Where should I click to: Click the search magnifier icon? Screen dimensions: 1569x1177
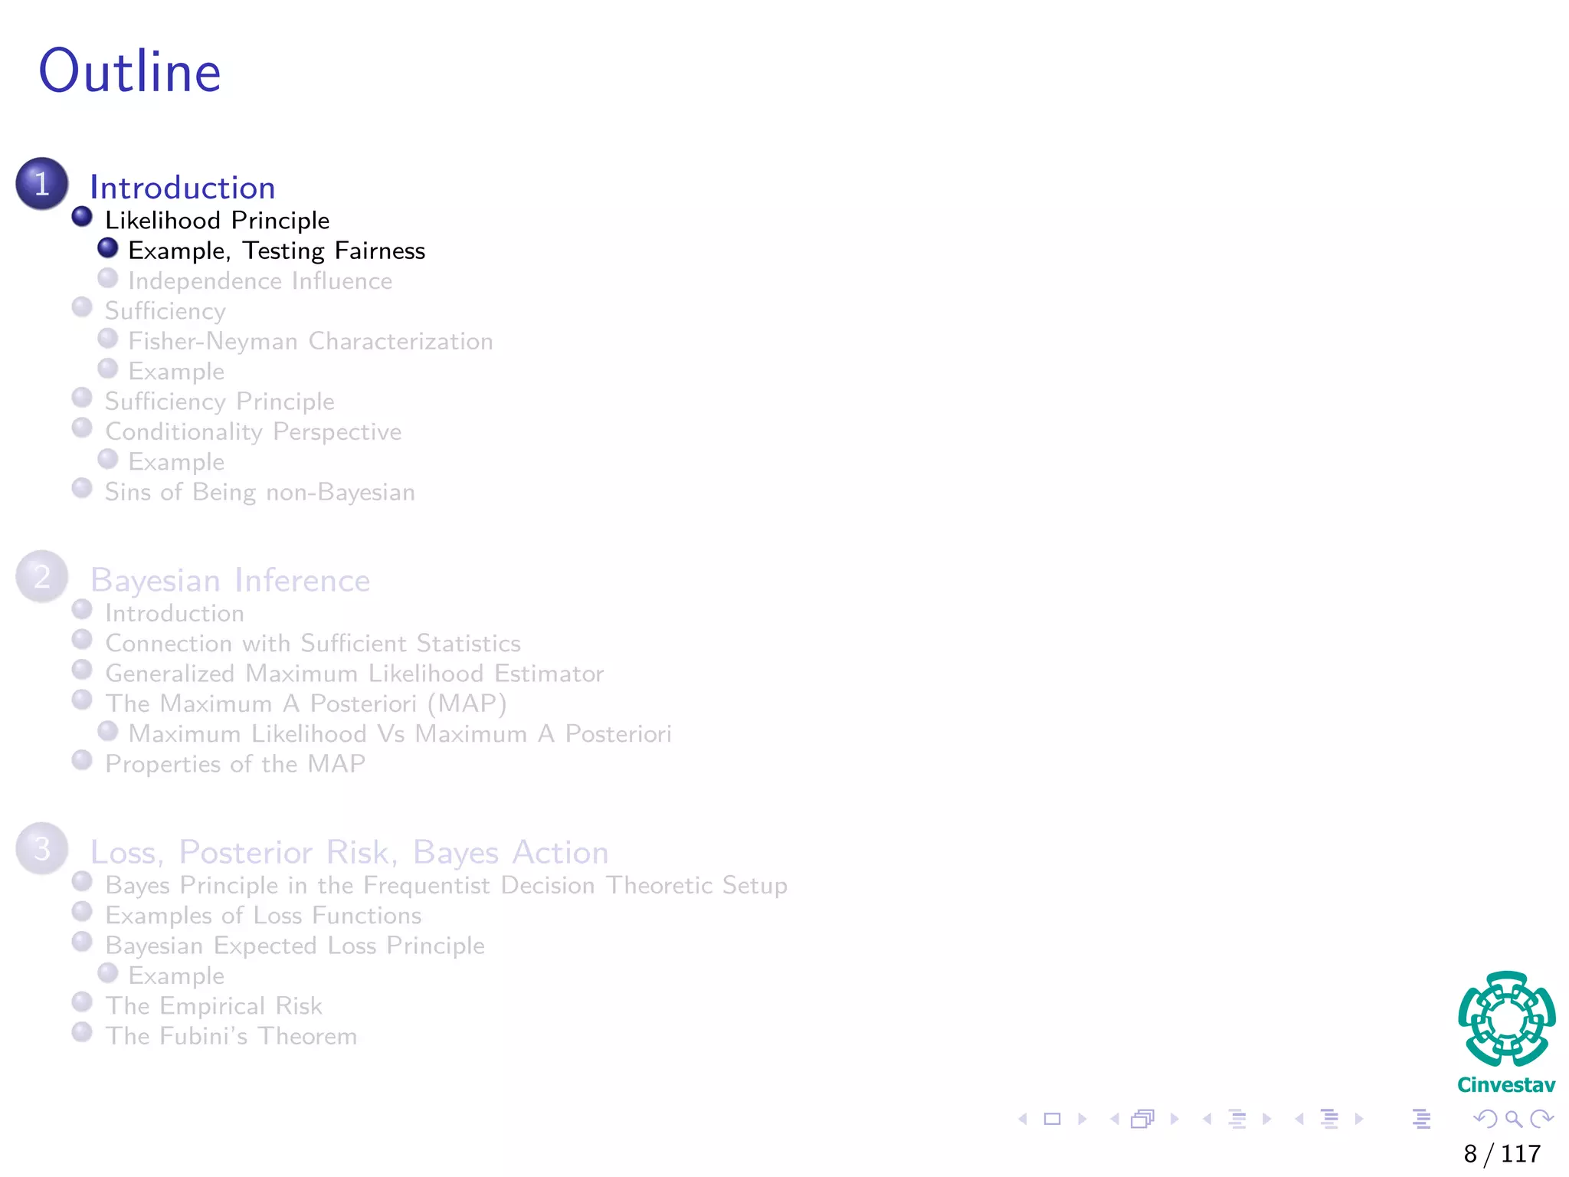[1513, 1119]
